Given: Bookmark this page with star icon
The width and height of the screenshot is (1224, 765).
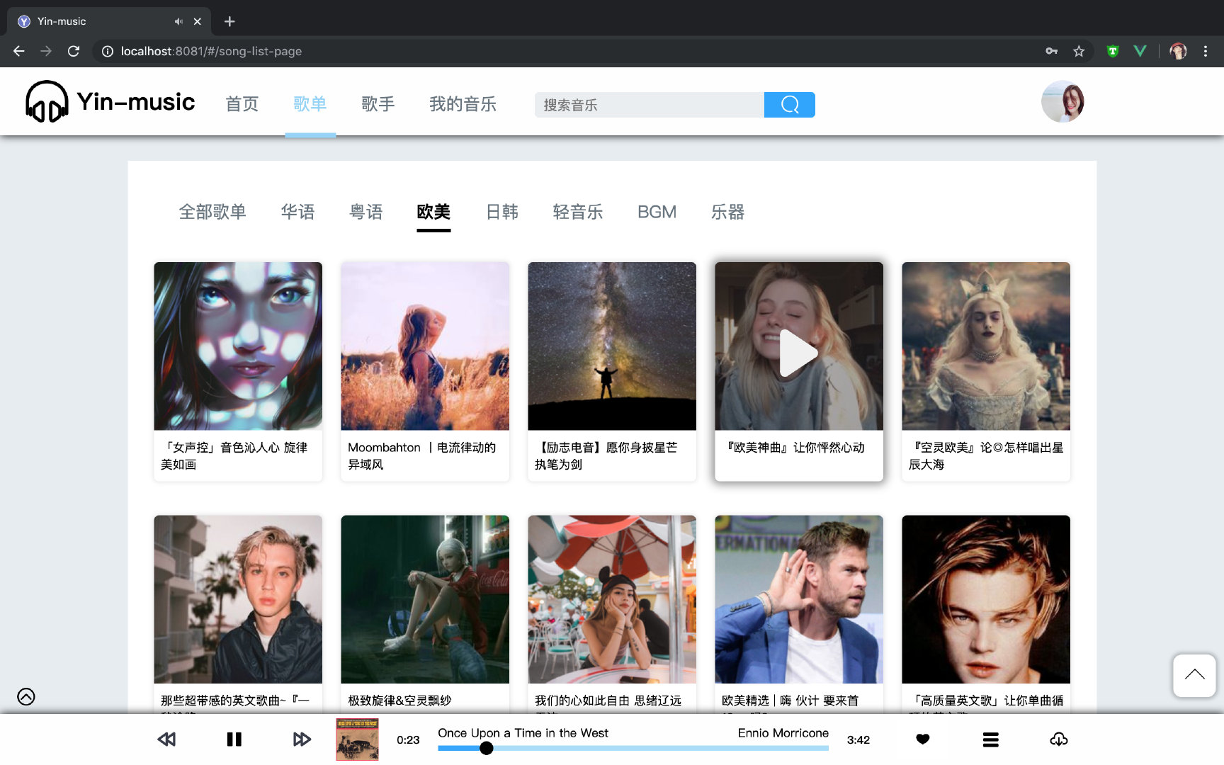Looking at the screenshot, I should 1079,51.
